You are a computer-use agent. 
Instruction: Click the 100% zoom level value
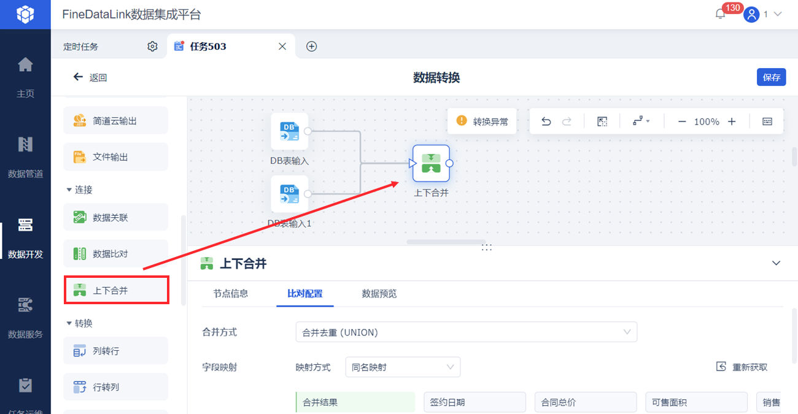coord(707,121)
